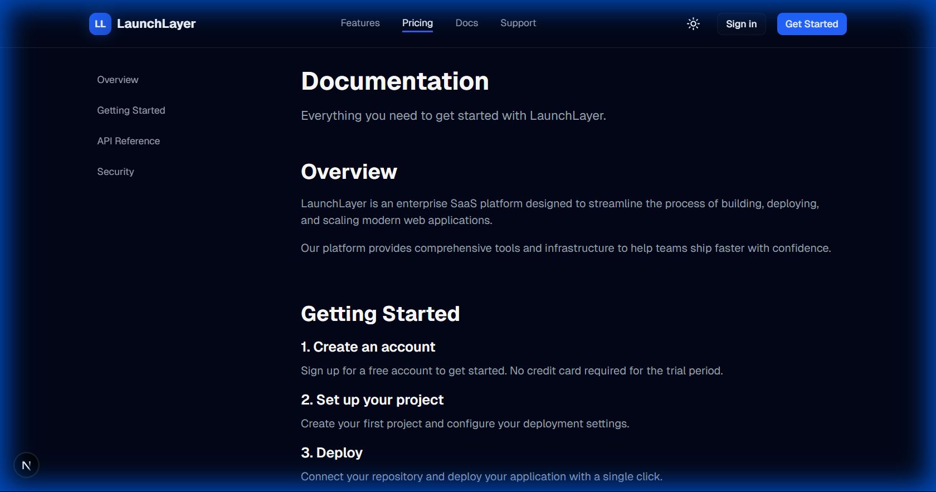Switch to the Pricing nav tab
Screen dimensions: 936x492
click(x=417, y=23)
